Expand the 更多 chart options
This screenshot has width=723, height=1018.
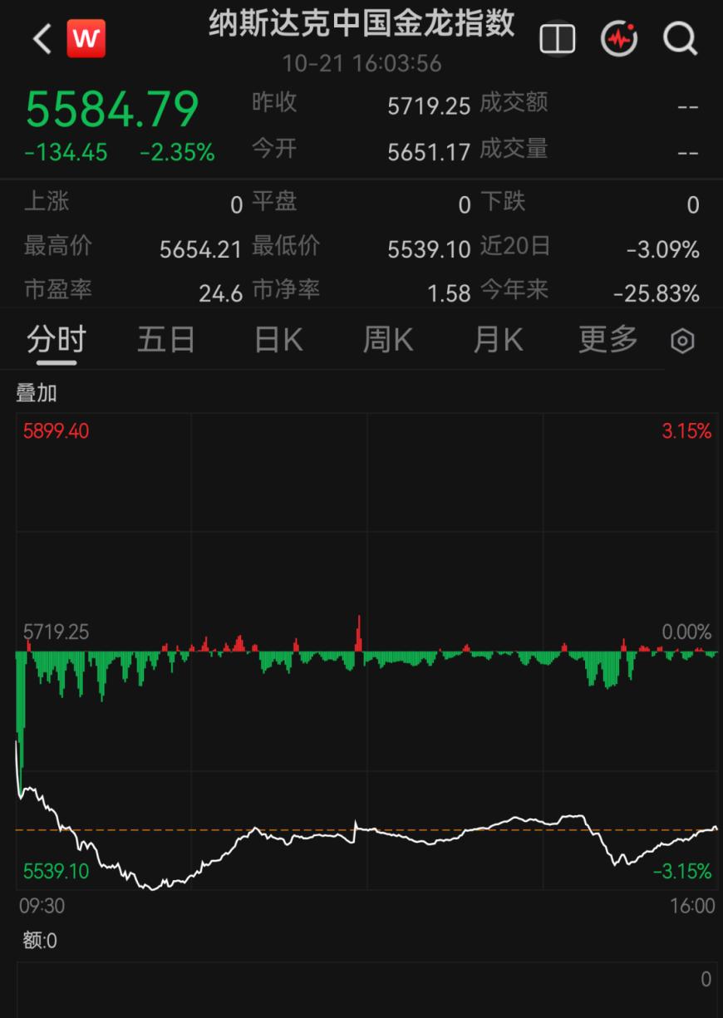(x=608, y=340)
